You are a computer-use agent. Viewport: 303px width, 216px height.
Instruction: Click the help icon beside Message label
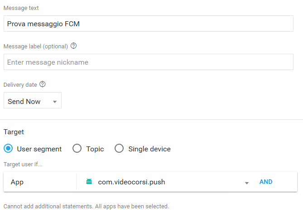74,46
